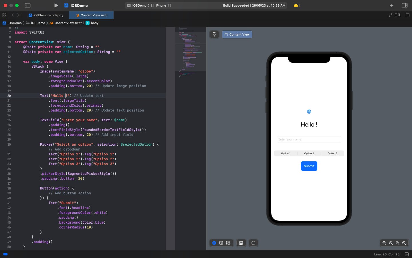Open preview variants with the grid icon
Screen dimensions: 412x258
[x=228, y=243]
